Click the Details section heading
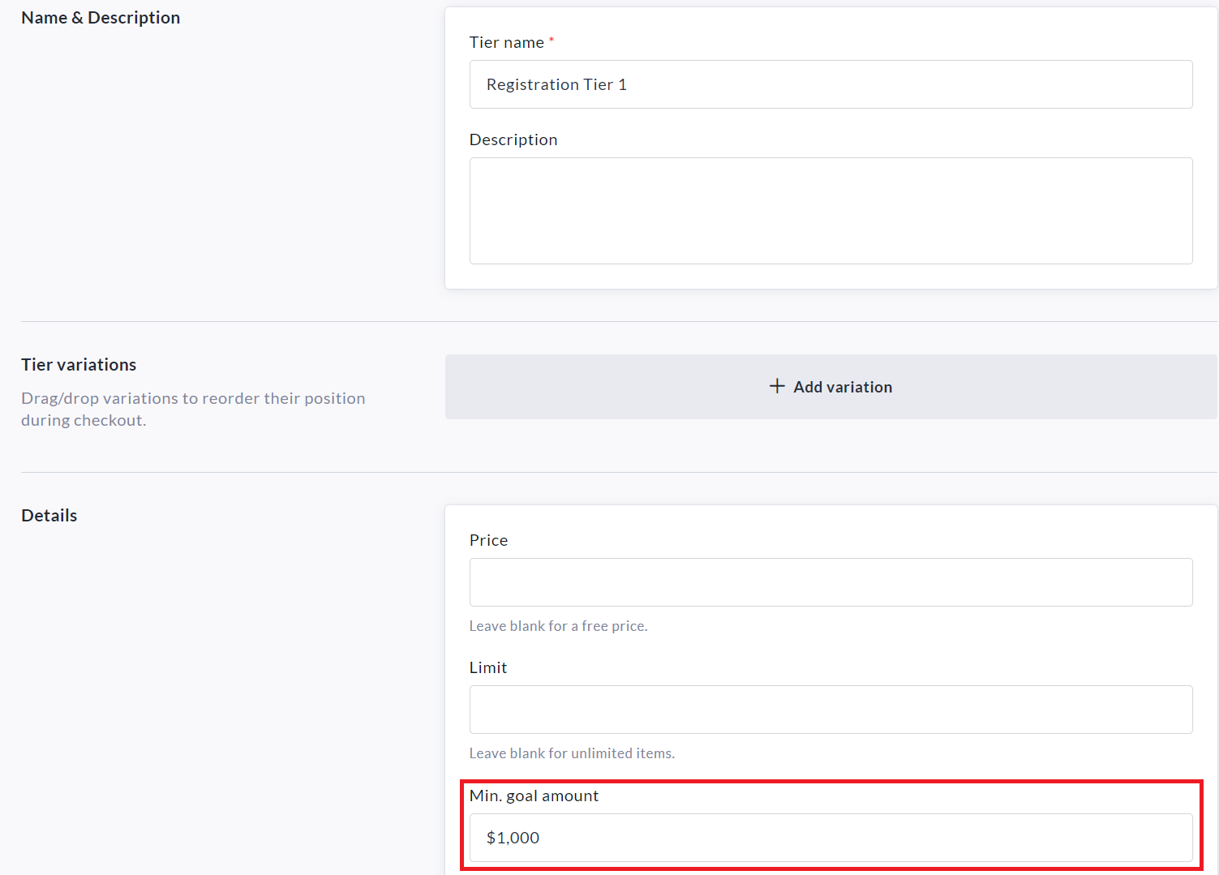This screenshot has height=875, width=1219. click(x=49, y=516)
